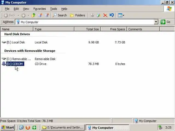This screenshot has height=131, width=175.
Task: Click the blue Undo arrow icon
Action: pos(112,15)
